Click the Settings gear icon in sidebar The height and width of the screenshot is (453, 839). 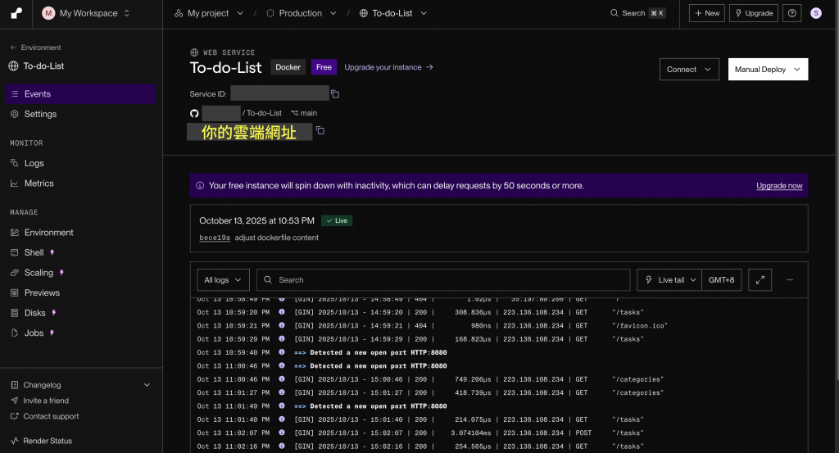tap(15, 114)
